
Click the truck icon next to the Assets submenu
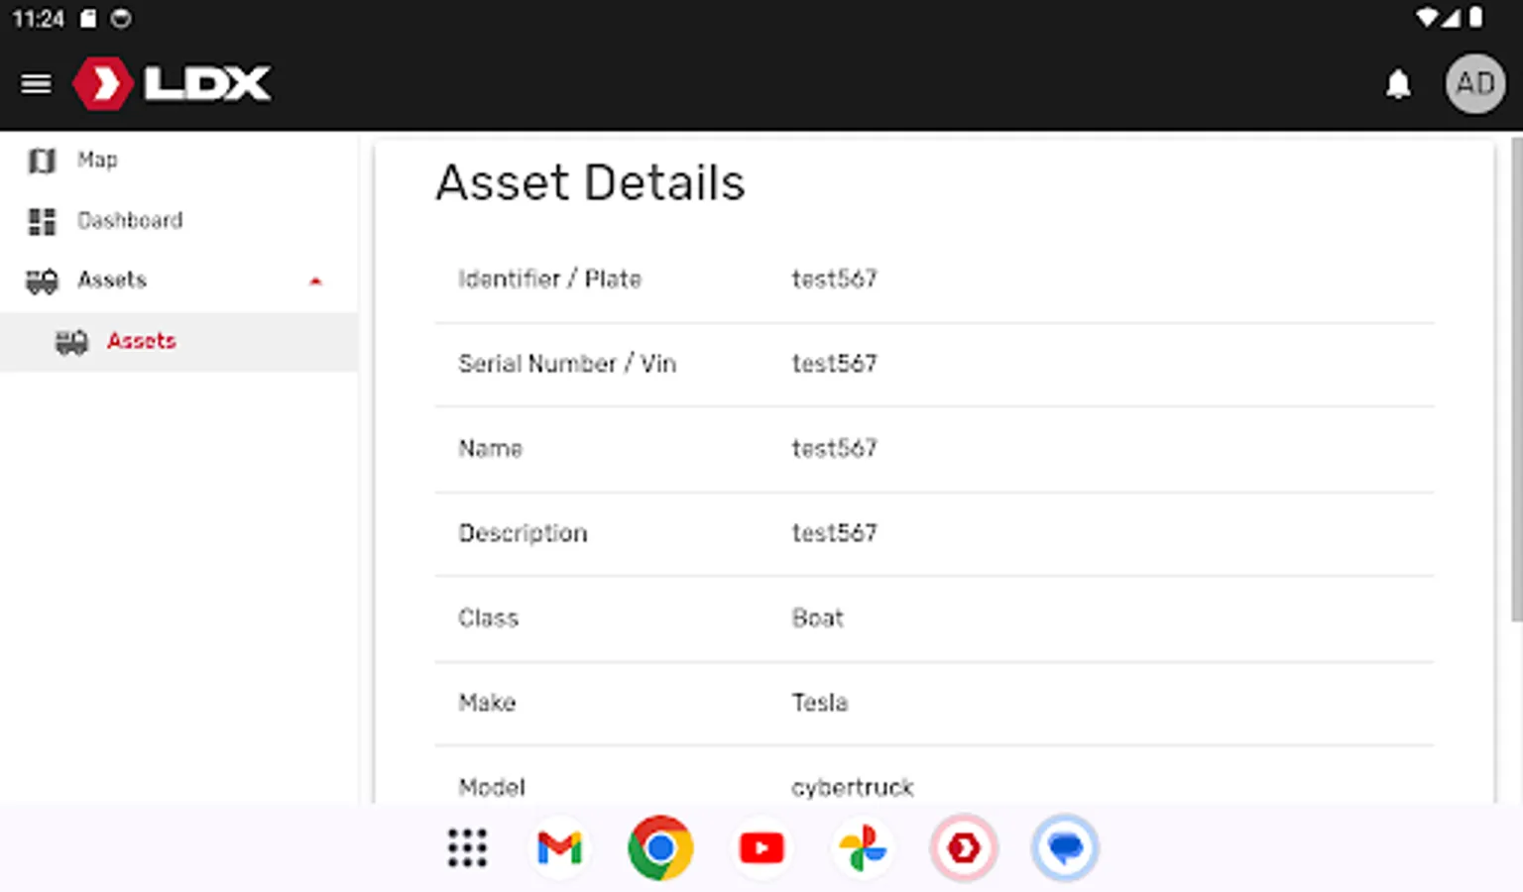pyautogui.click(x=72, y=341)
